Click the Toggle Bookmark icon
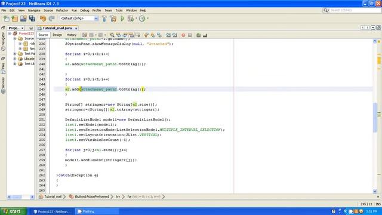This screenshot has height=215, width=382. 159,35
